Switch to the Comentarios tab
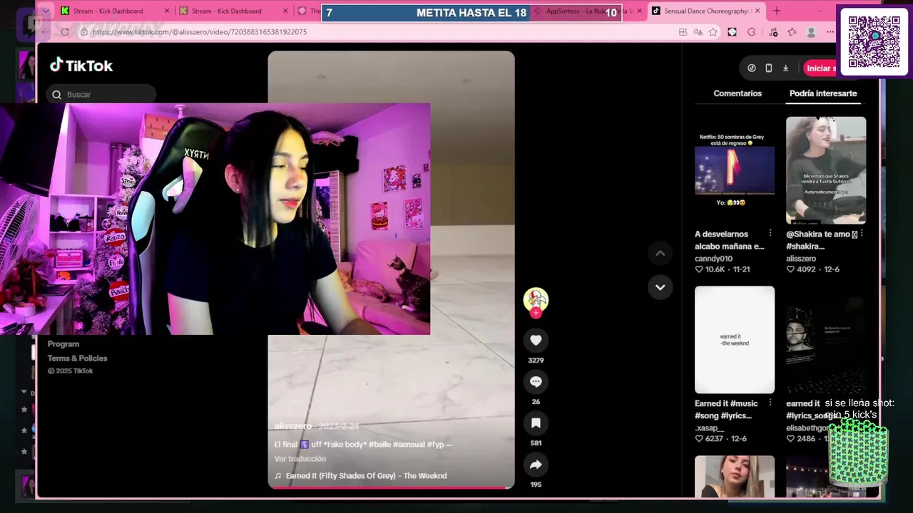Image resolution: width=913 pixels, height=513 pixels. pyautogui.click(x=738, y=93)
